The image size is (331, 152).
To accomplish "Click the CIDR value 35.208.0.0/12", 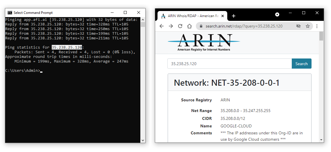I will tap(233, 119).
